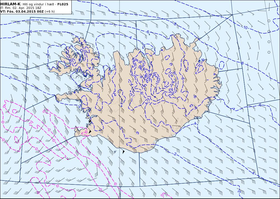
Task: Select the 'VT: Fös. 03.04.2015 00Z' valid time
Action: click(22, 11)
